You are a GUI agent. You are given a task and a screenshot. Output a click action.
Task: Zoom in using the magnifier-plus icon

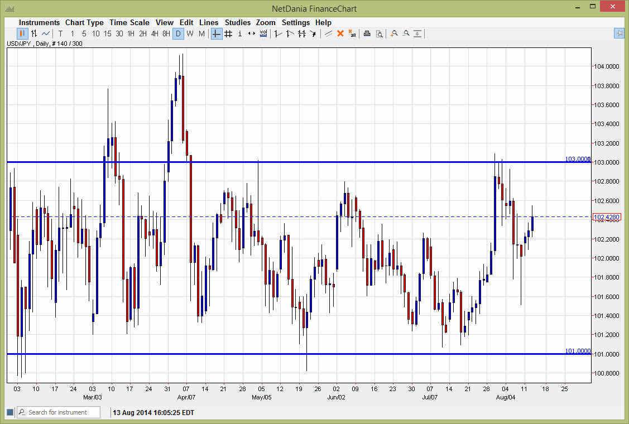click(393, 33)
